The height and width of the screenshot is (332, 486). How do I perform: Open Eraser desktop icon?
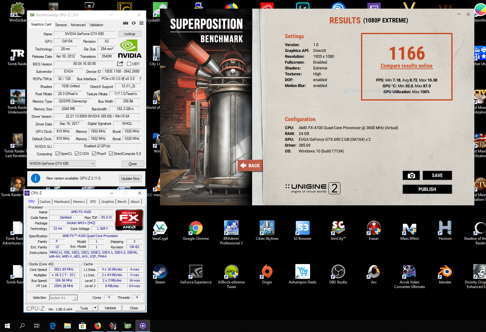(x=374, y=231)
